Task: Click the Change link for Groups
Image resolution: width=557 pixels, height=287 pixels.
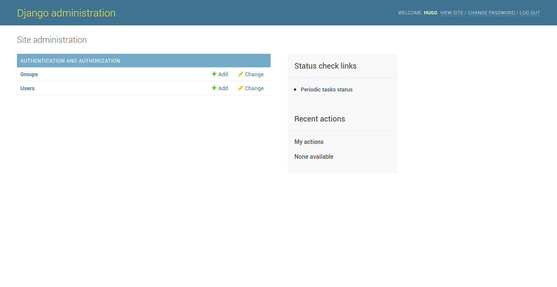Action: (254, 74)
